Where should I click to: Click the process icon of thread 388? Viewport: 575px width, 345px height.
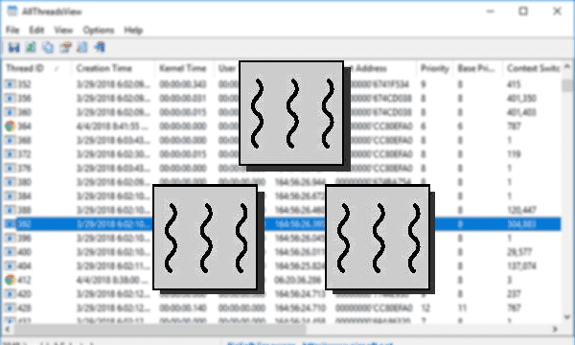pos(11,210)
